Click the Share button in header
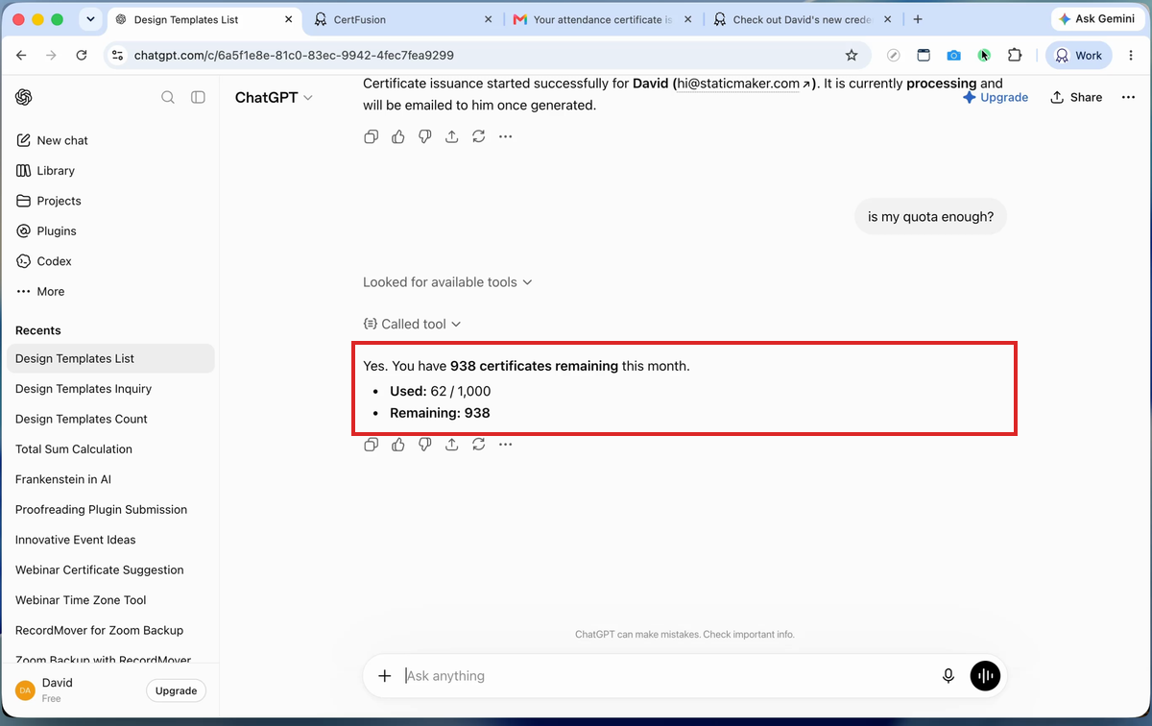 click(x=1076, y=97)
